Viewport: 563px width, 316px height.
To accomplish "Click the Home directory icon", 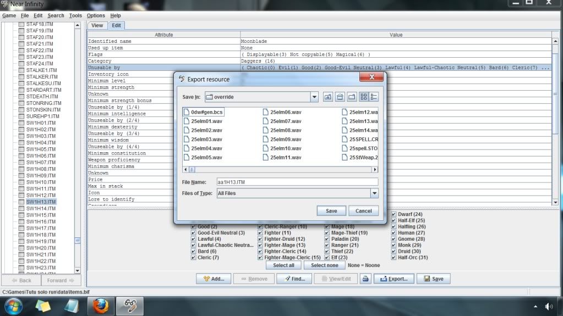I will [340, 97].
